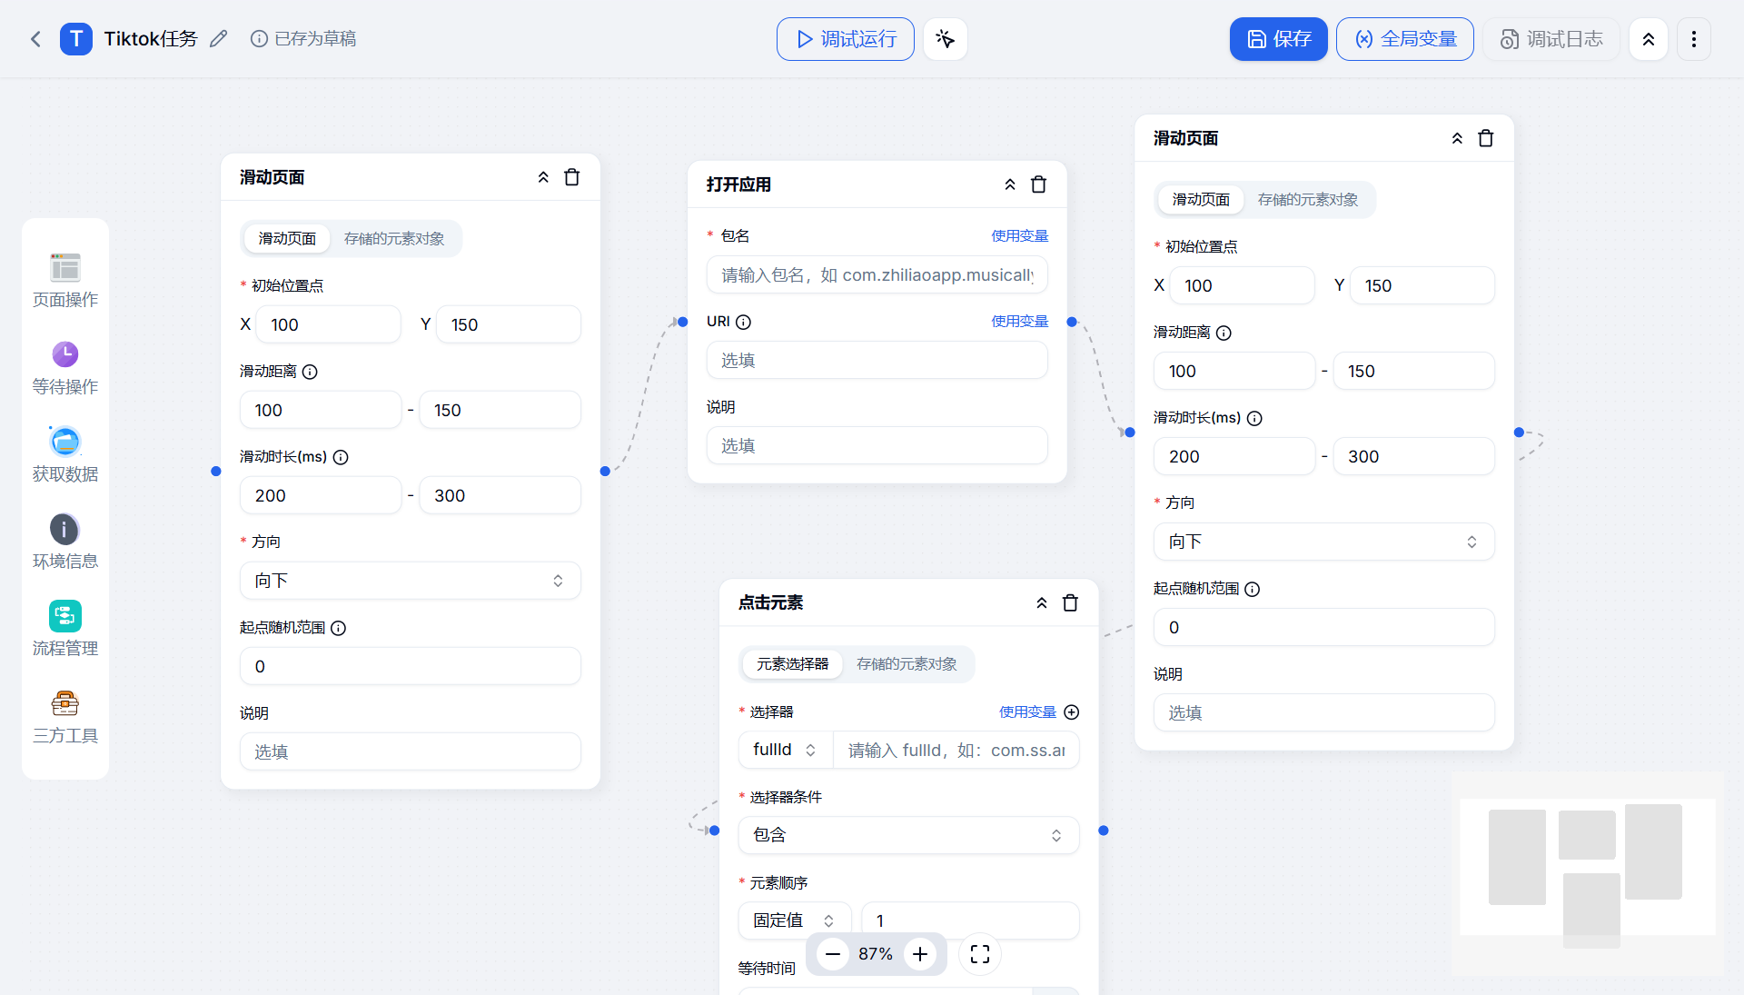The width and height of the screenshot is (1744, 995).
Task: Click the info icon next to 滑动距离
Action: [310, 372]
